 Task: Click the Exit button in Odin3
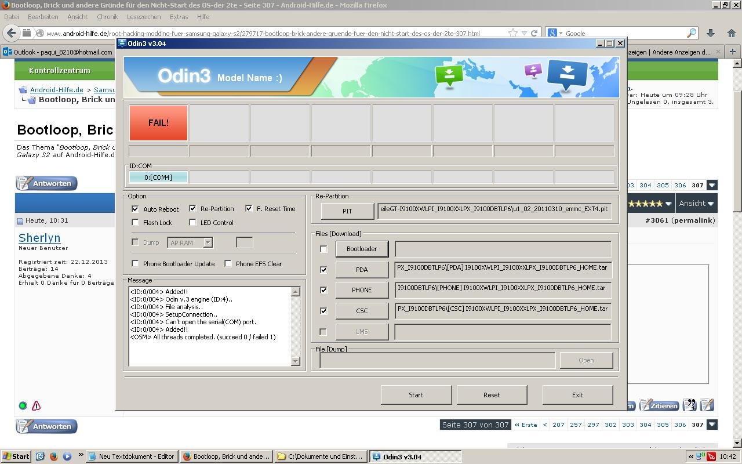pos(577,395)
